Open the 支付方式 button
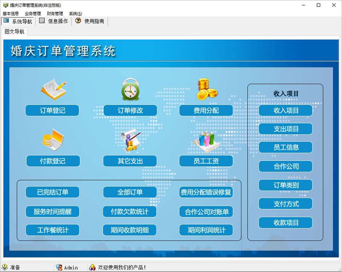342x272 pixels. point(286,204)
